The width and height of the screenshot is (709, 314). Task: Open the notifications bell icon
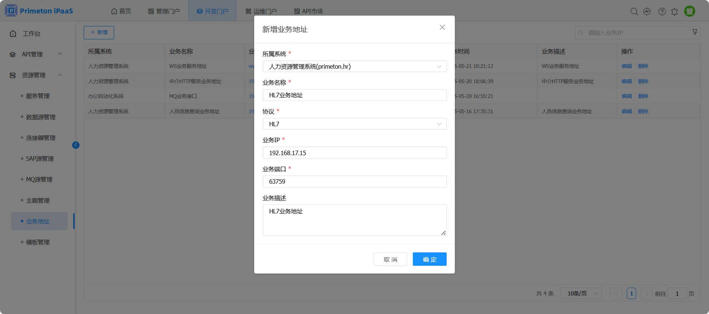pos(674,12)
